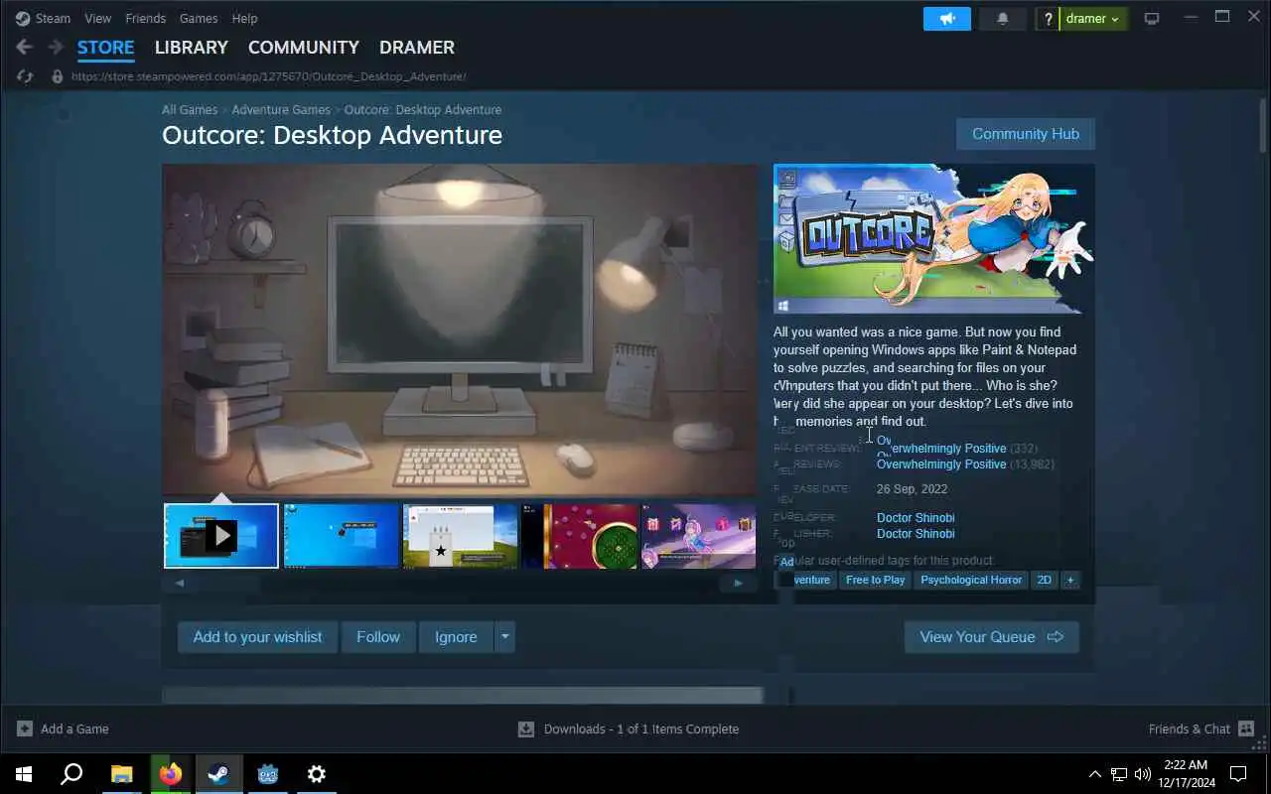This screenshot has height=794, width=1271.
Task: Select the blue desktop screenshot thumbnail
Action: (341, 536)
